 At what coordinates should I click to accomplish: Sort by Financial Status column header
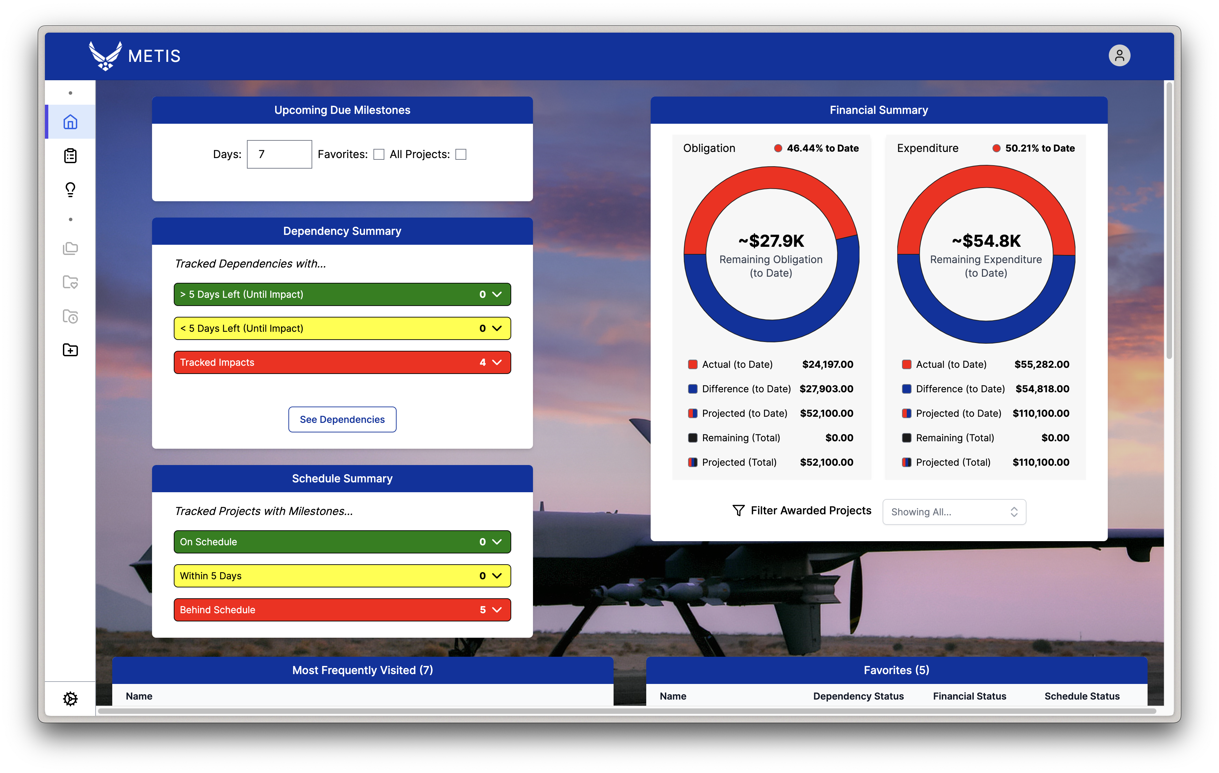click(x=969, y=696)
